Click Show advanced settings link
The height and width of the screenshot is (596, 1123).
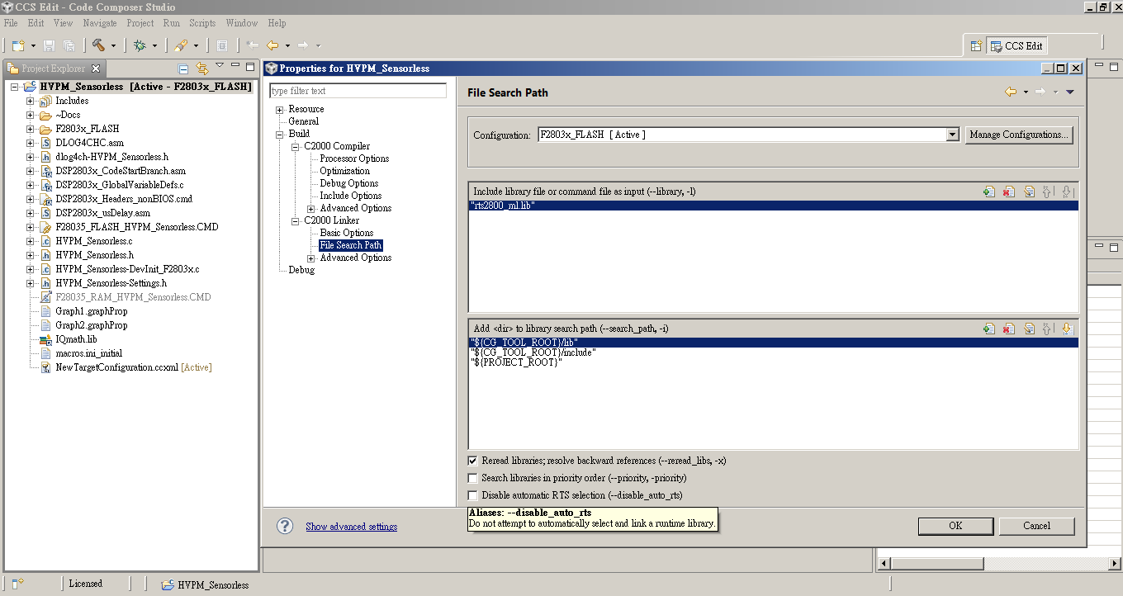pyautogui.click(x=351, y=527)
